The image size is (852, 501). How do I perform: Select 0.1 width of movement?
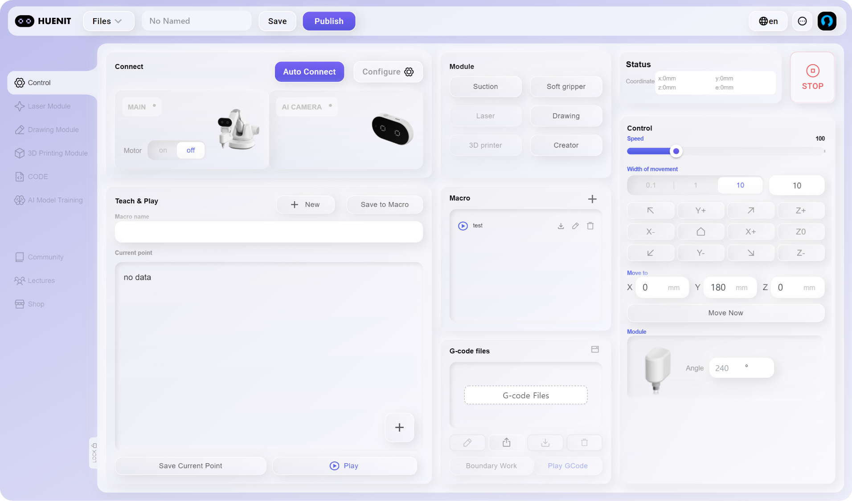click(651, 186)
